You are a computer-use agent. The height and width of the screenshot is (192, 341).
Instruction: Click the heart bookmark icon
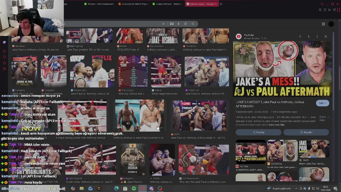334,10
